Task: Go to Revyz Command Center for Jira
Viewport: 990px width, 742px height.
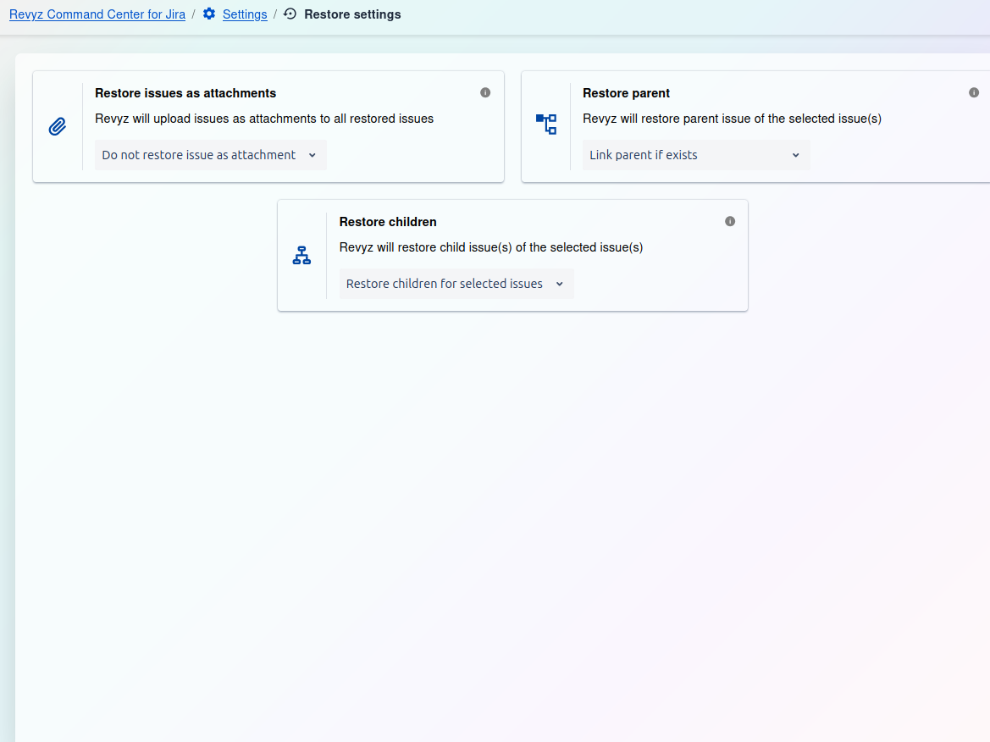Action: 97,14
